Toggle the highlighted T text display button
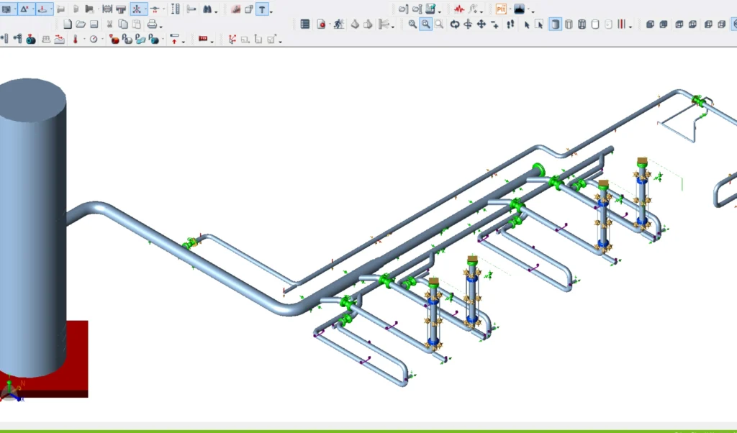This screenshot has width=737, height=433. [262, 9]
